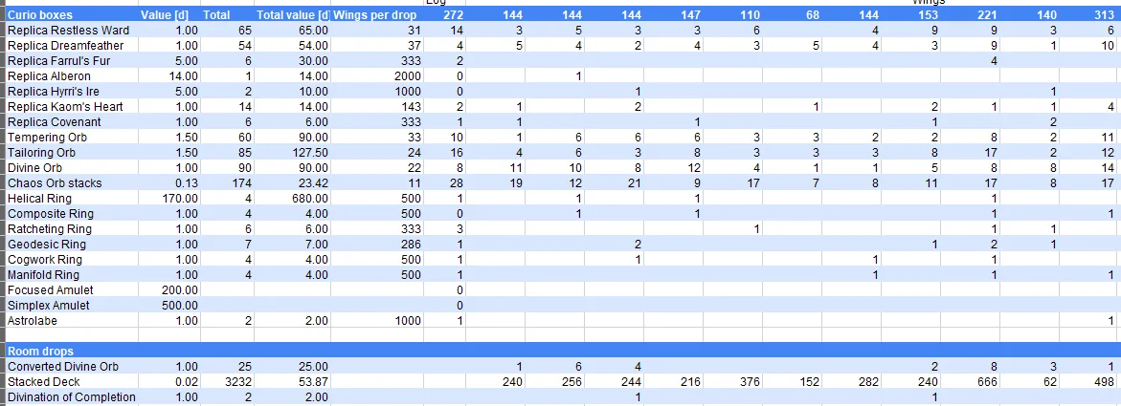Select Replica Restless Ward total 65
This screenshot has width=1121, height=406.
pyautogui.click(x=246, y=30)
